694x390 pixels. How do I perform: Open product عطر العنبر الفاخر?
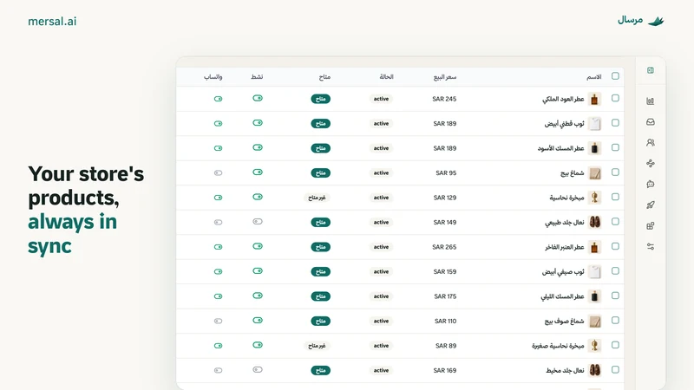coord(565,247)
